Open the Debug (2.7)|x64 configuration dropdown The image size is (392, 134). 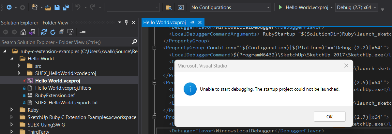point(356,7)
